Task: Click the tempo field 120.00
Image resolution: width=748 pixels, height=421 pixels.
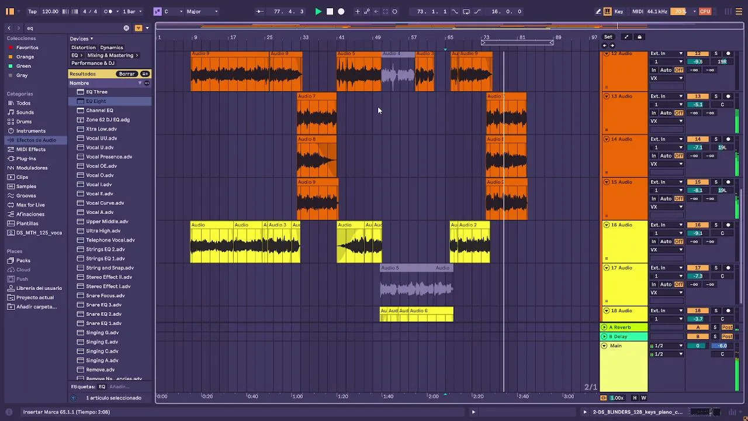Action: point(50,11)
